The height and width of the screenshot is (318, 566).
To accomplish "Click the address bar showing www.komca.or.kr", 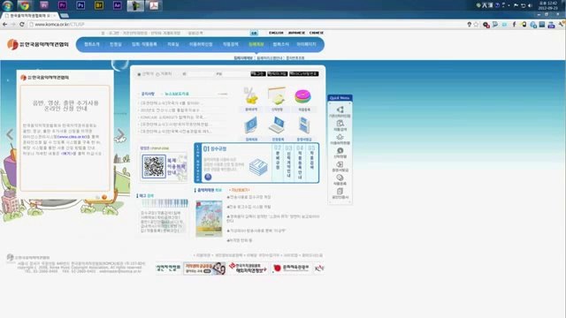I will 246,24.
